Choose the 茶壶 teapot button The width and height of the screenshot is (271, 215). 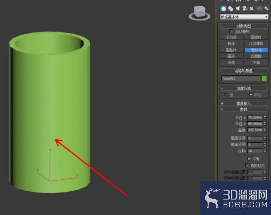tap(231, 62)
